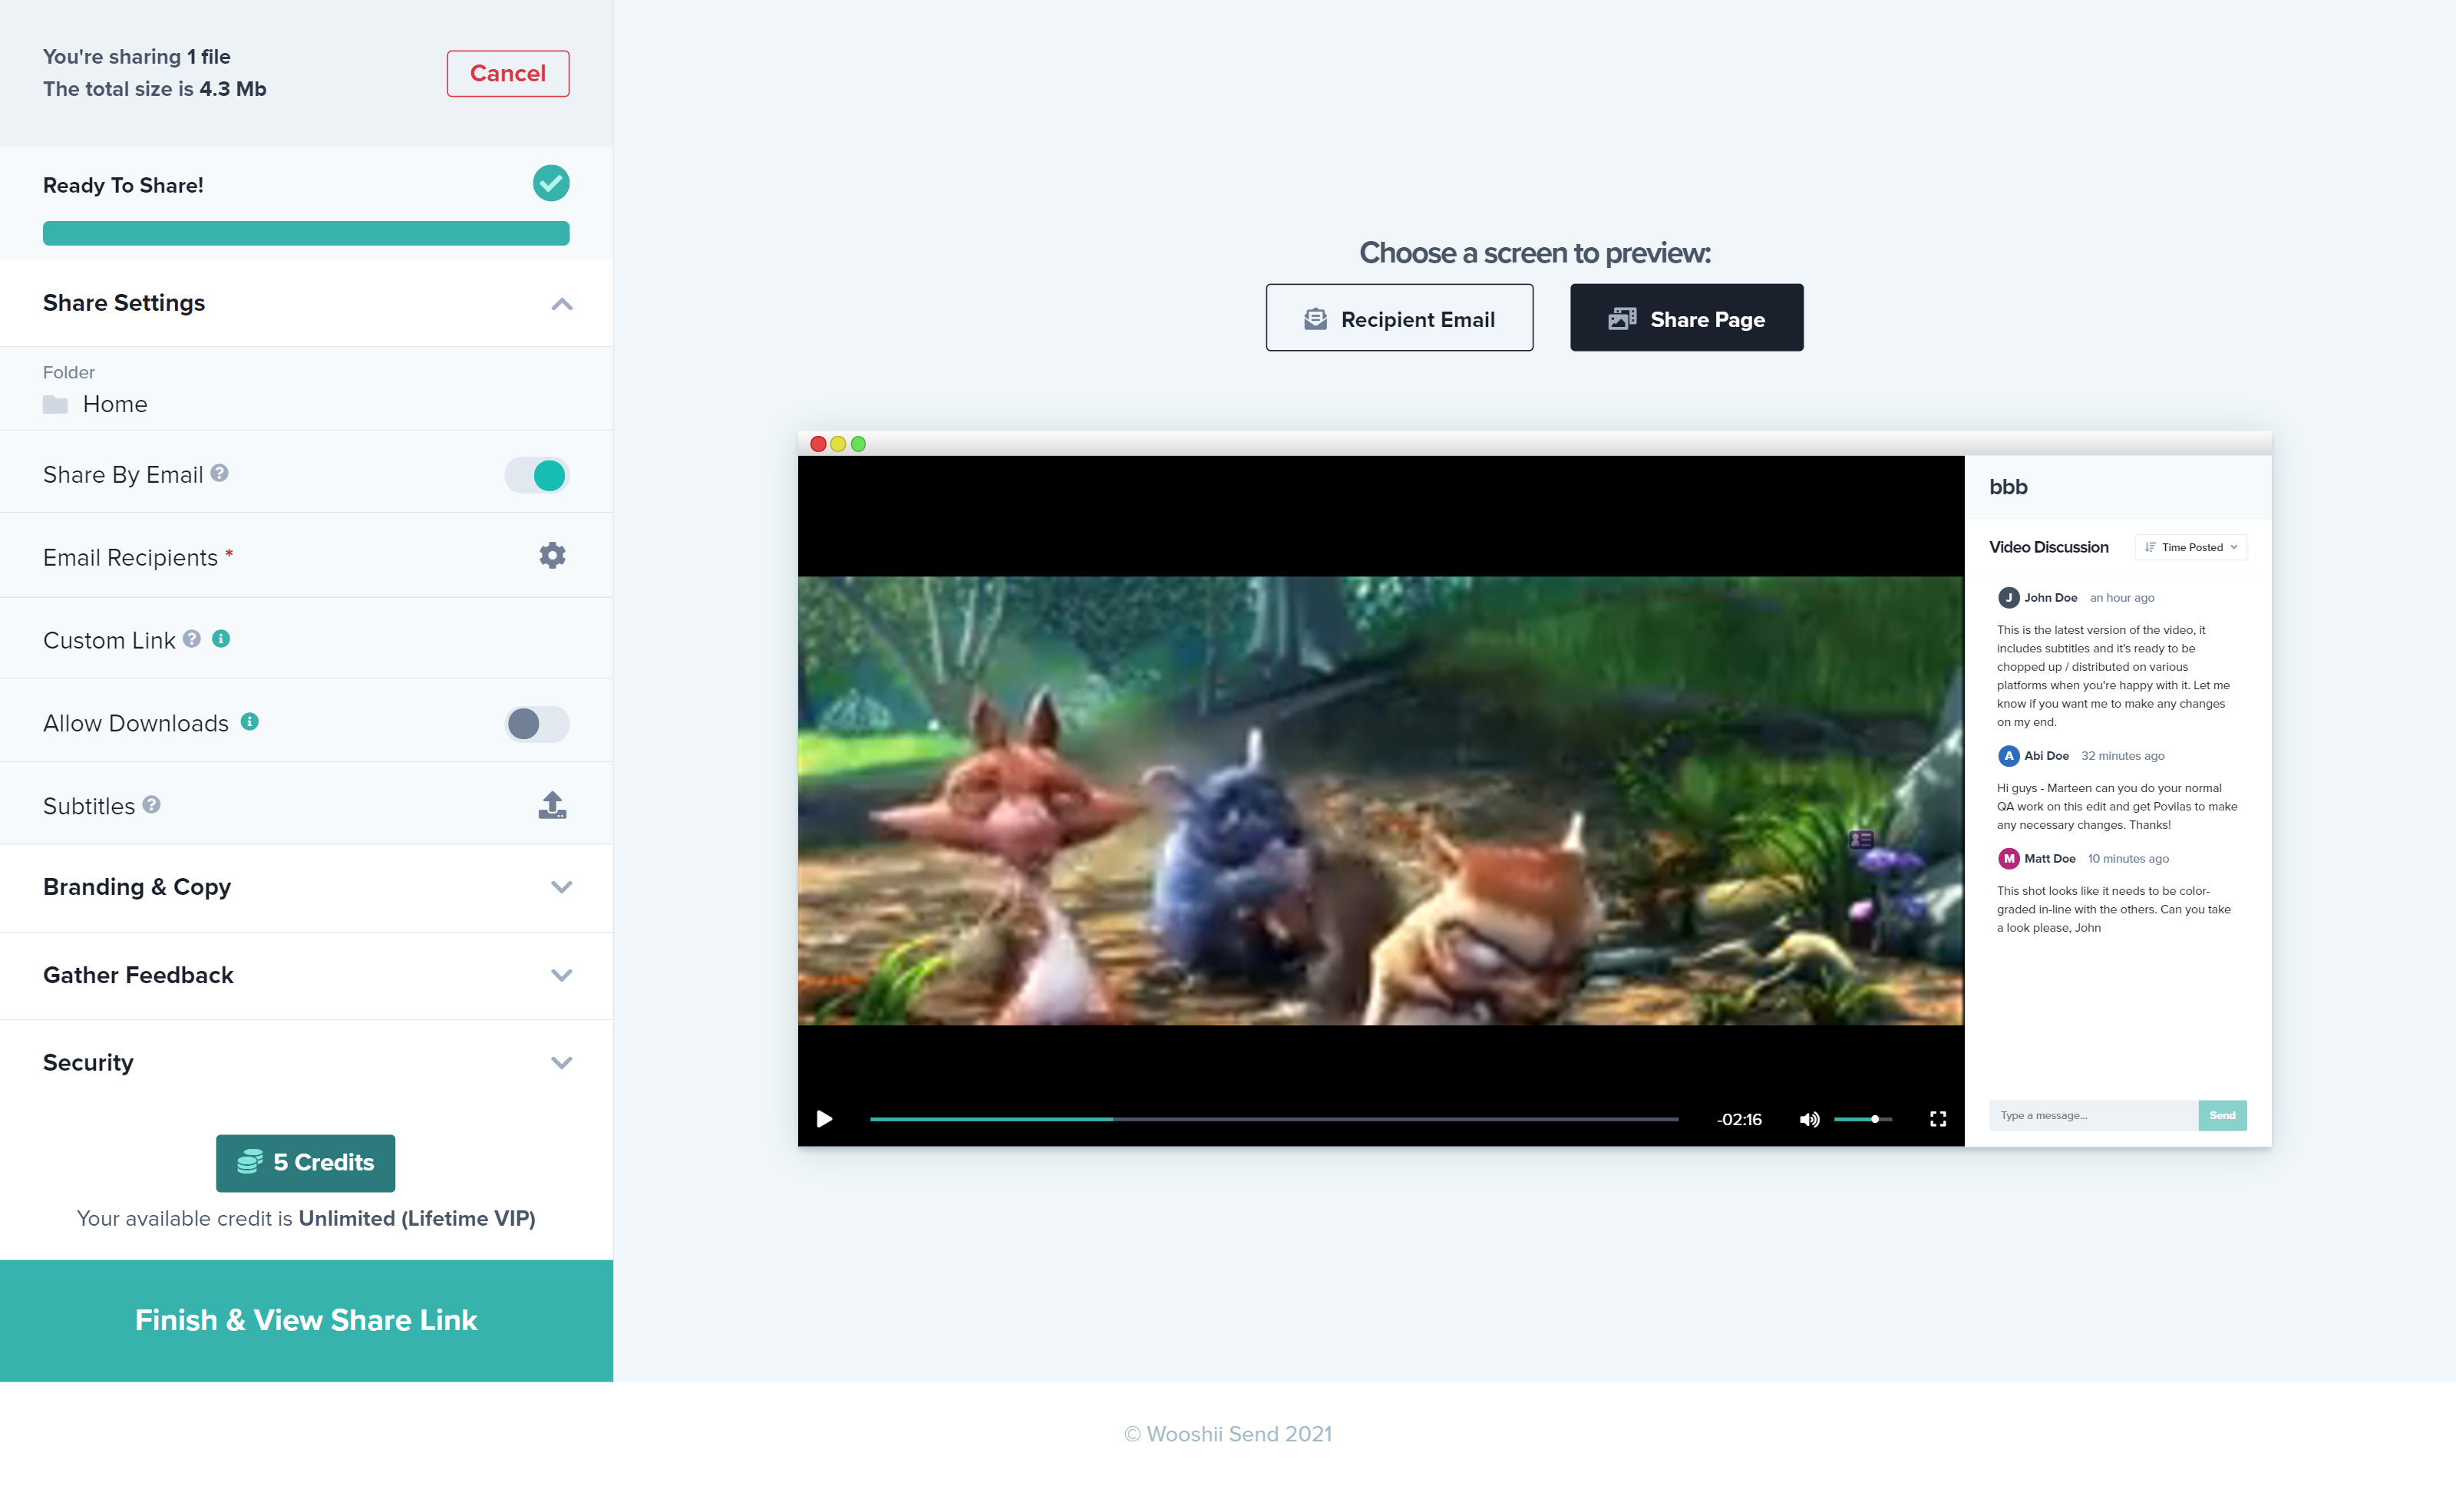Preview the Recipient Email screen
The height and width of the screenshot is (1512, 2456).
pyautogui.click(x=1399, y=318)
